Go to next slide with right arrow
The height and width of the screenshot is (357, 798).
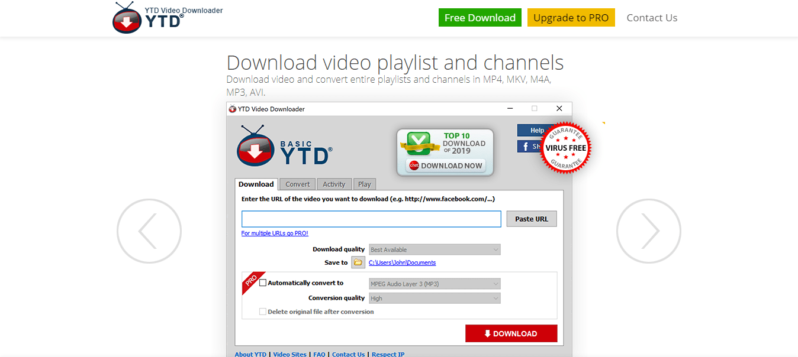649,231
